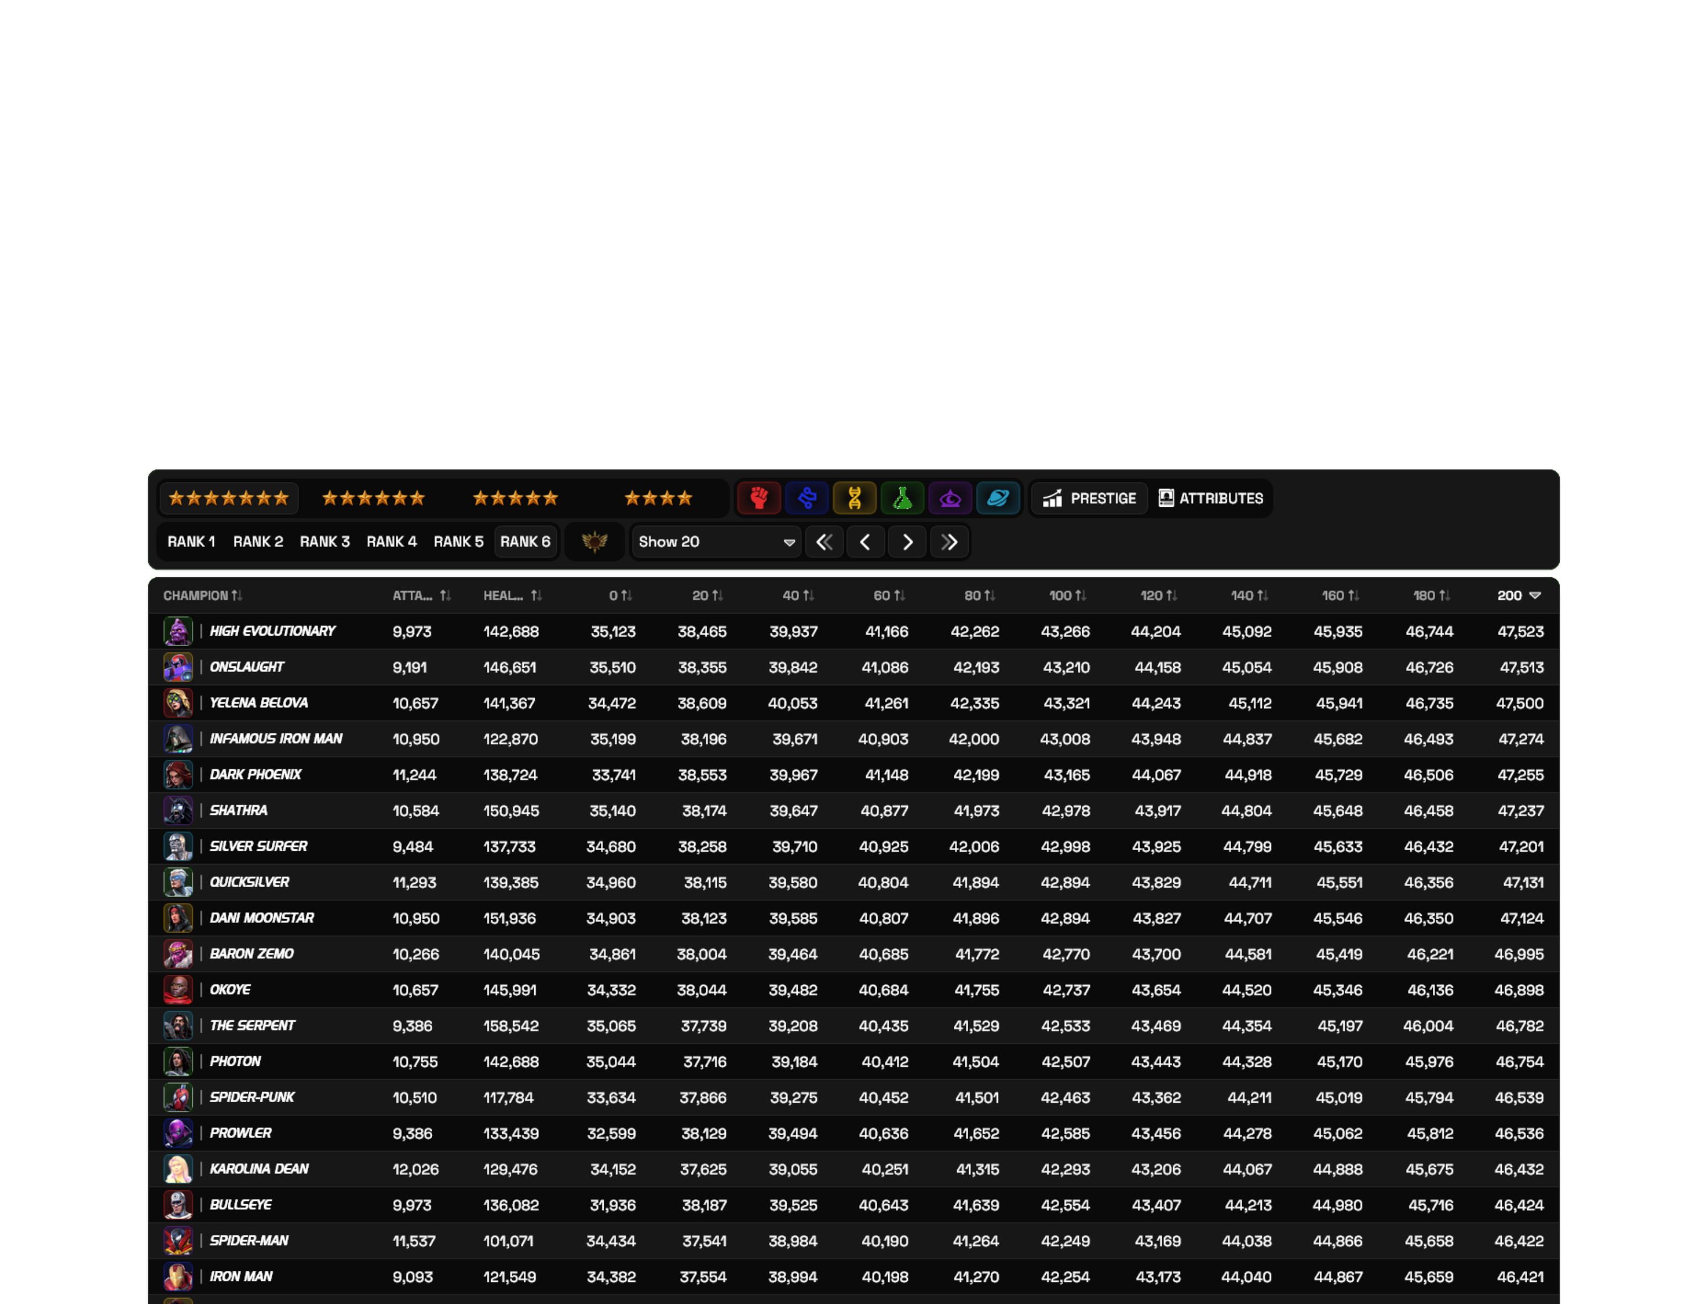
Task: Jump to last page double arrow
Action: pyautogui.click(x=949, y=542)
